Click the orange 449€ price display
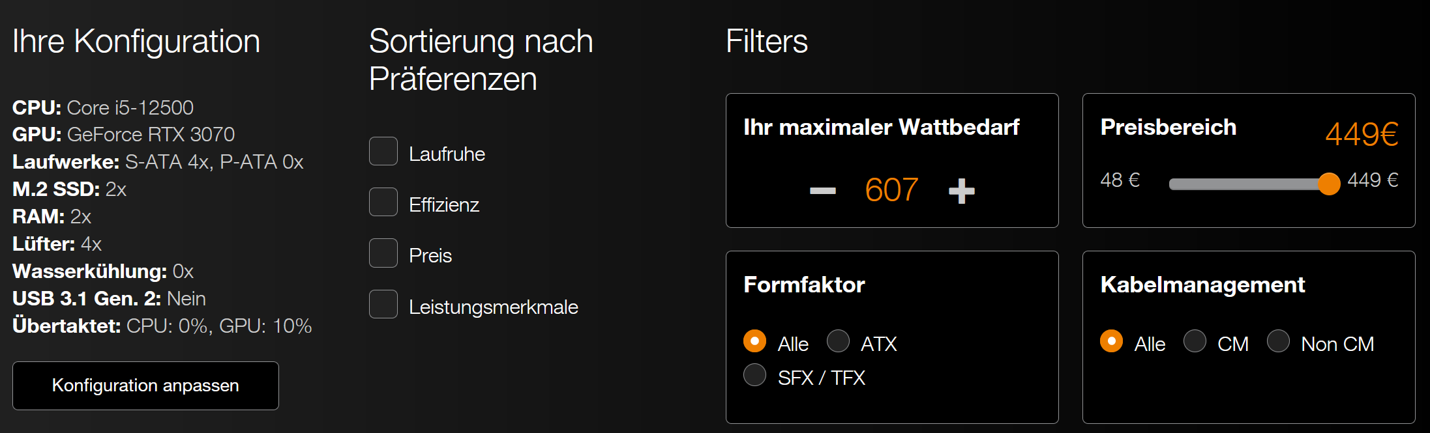 click(x=1362, y=134)
